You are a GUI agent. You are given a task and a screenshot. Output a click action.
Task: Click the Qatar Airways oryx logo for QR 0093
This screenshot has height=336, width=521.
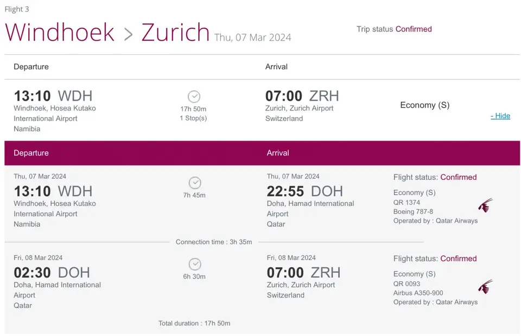[485, 287]
